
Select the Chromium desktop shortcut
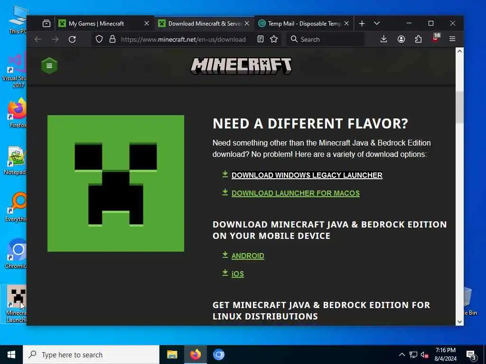pyautogui.click(x=16, y=254)
